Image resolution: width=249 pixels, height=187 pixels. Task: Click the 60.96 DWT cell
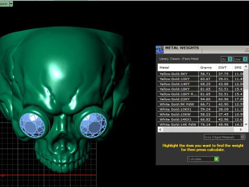click(x=224, y=99)
